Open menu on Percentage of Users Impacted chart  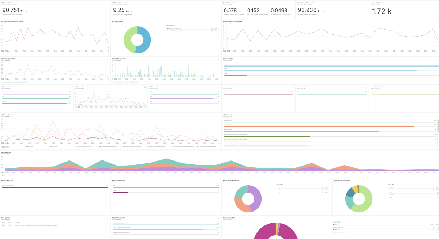click(108, 22)
